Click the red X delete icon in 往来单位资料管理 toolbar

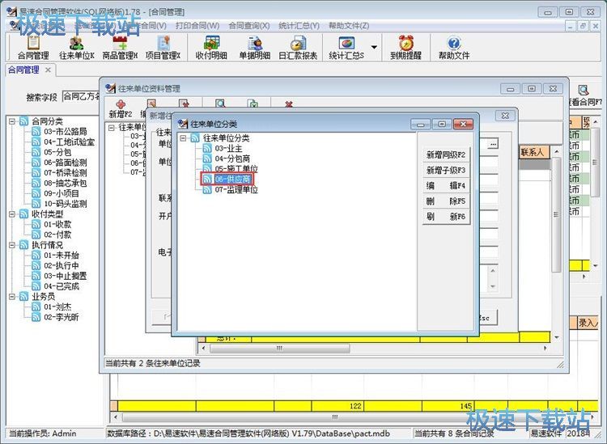(288, 104)
